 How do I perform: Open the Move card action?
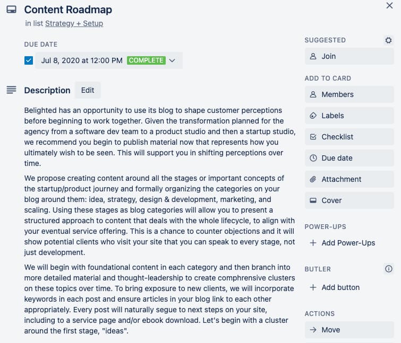348,330
